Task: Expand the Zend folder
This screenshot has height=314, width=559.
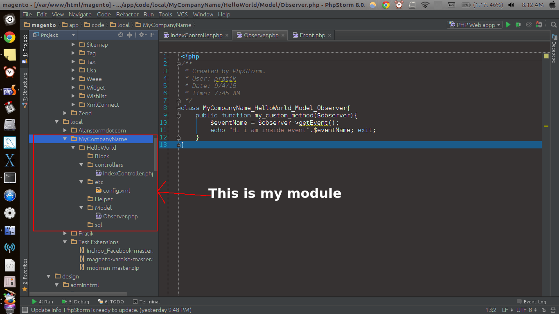Action: (65, 113)
